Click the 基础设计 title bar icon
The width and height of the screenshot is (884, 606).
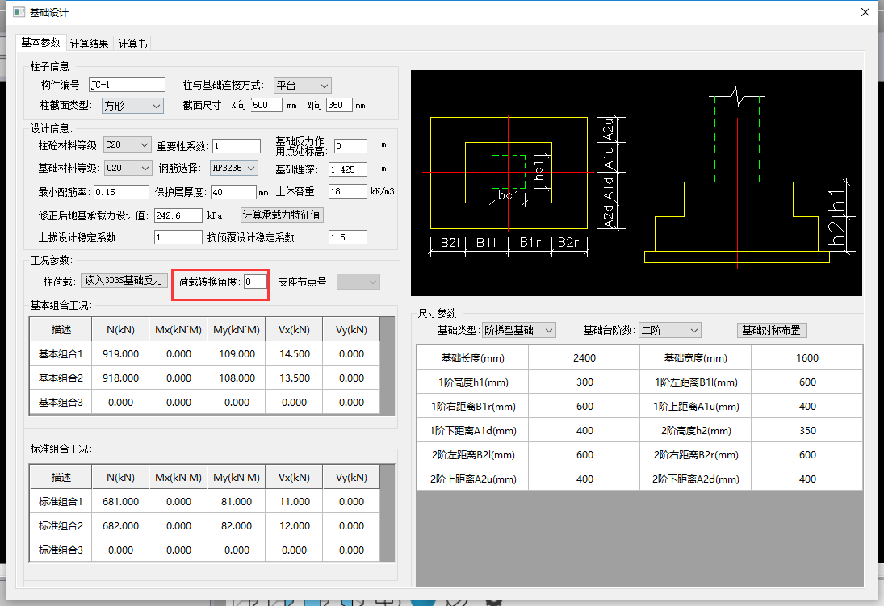point(19,12)
